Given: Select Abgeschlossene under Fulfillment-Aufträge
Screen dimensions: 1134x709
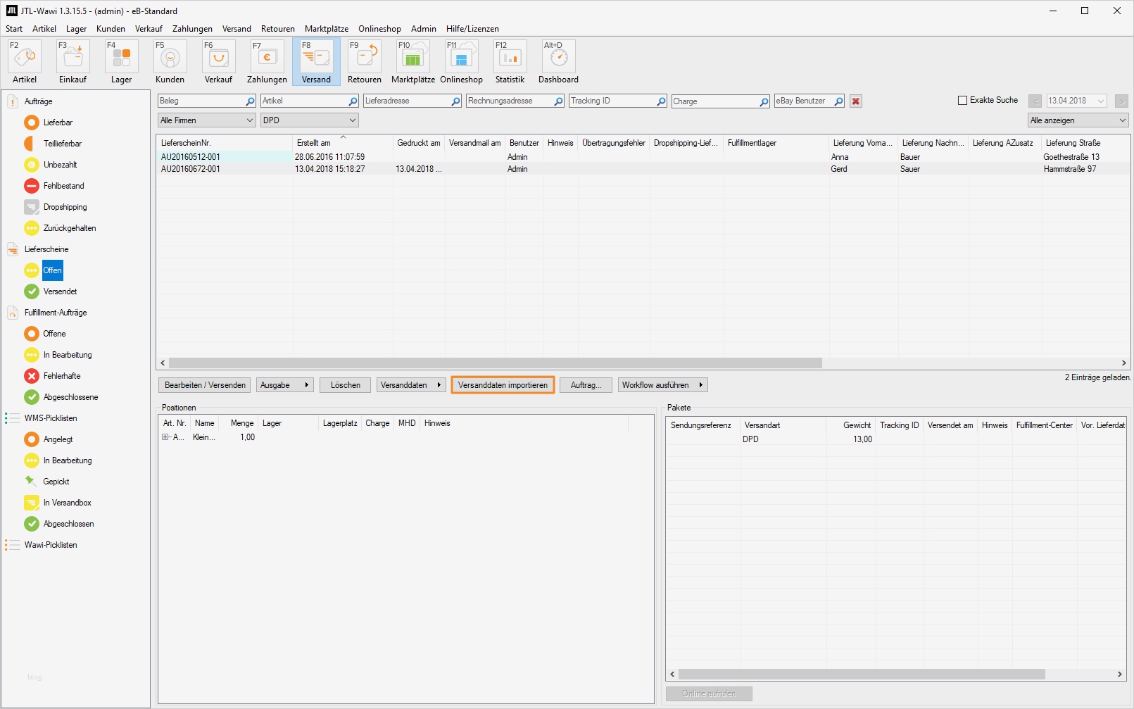Looking at the screenshot, I should [70, 397].
